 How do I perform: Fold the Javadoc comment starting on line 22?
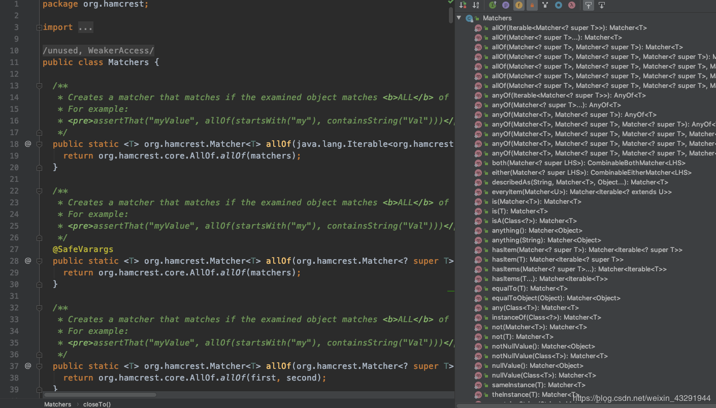click(x=39, y=191)
